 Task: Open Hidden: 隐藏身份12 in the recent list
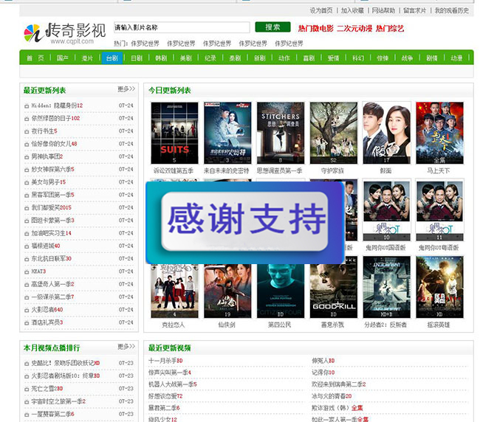tap(57, 106)
